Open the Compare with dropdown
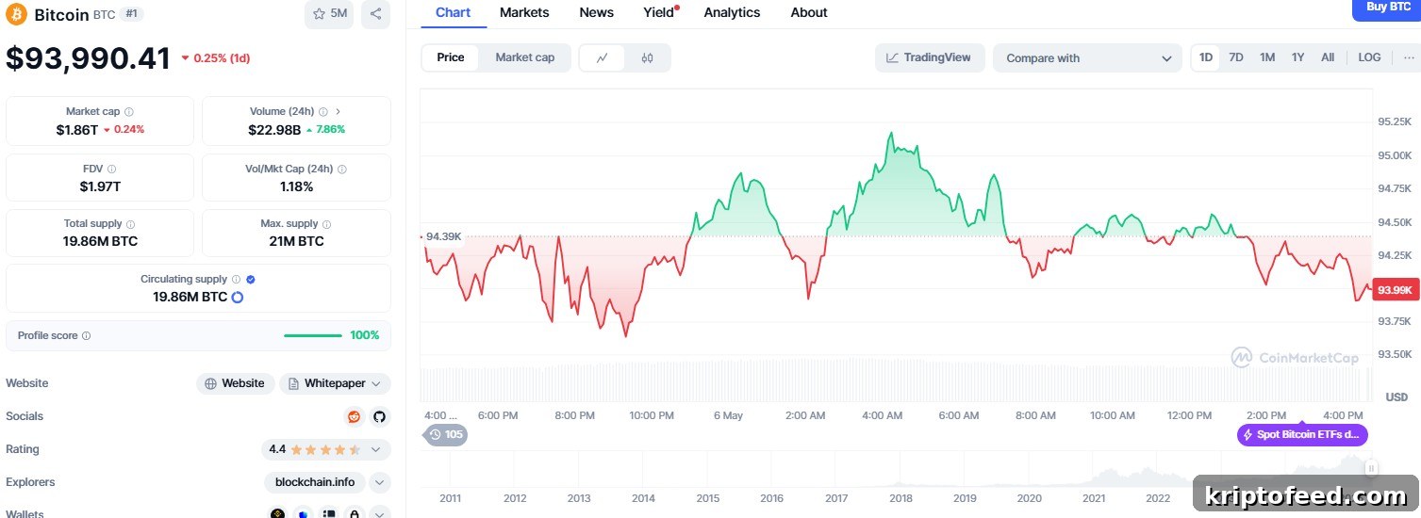Image resolution: width=1421 pixels, height=518 pixels. (x=1087, y=58)
